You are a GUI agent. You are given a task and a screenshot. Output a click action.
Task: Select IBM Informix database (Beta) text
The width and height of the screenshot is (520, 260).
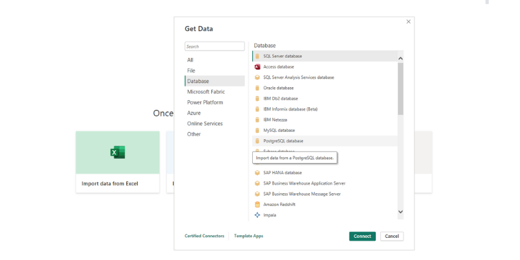(x=291, y=109)
